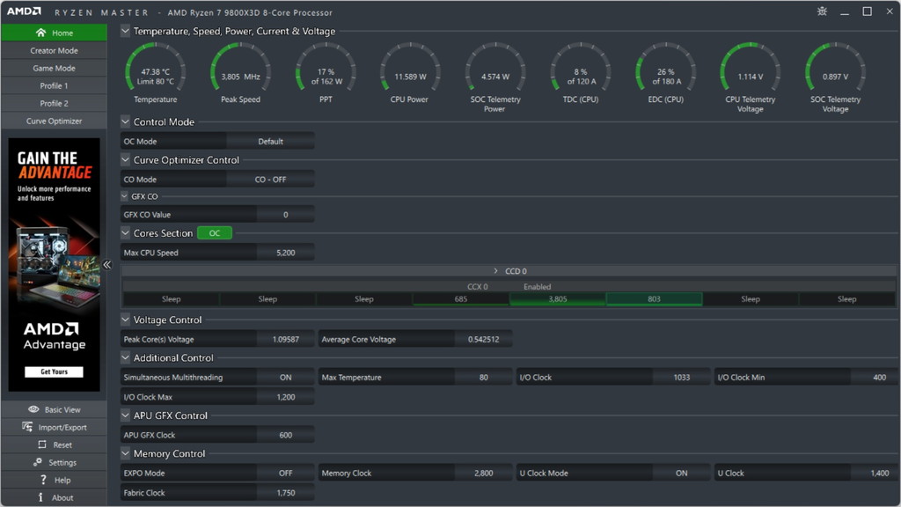The image size is (901, 507).
Task: Toggle the green OC button in Cores Section
Action: [x=215, y=232]
